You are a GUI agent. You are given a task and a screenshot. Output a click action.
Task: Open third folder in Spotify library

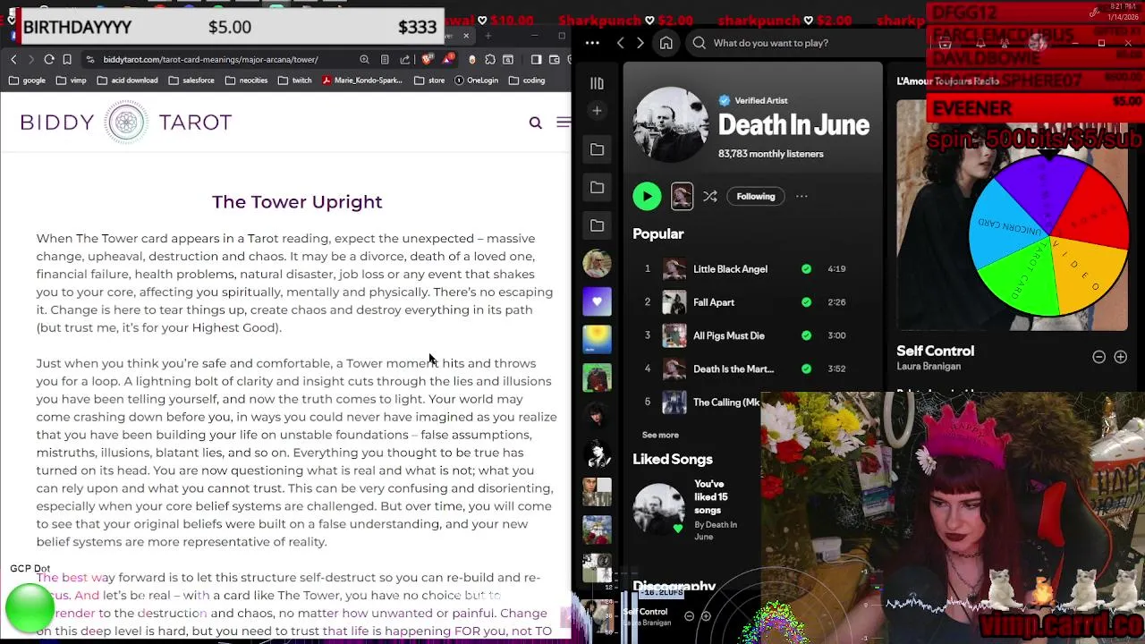click(597, 225)
